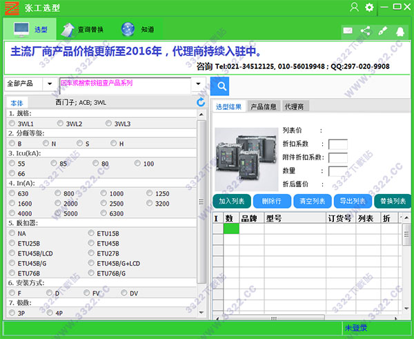Open the 代理商 tab
Screen dimensions: 414x339
pyautogui.click(x=295, y=106)
